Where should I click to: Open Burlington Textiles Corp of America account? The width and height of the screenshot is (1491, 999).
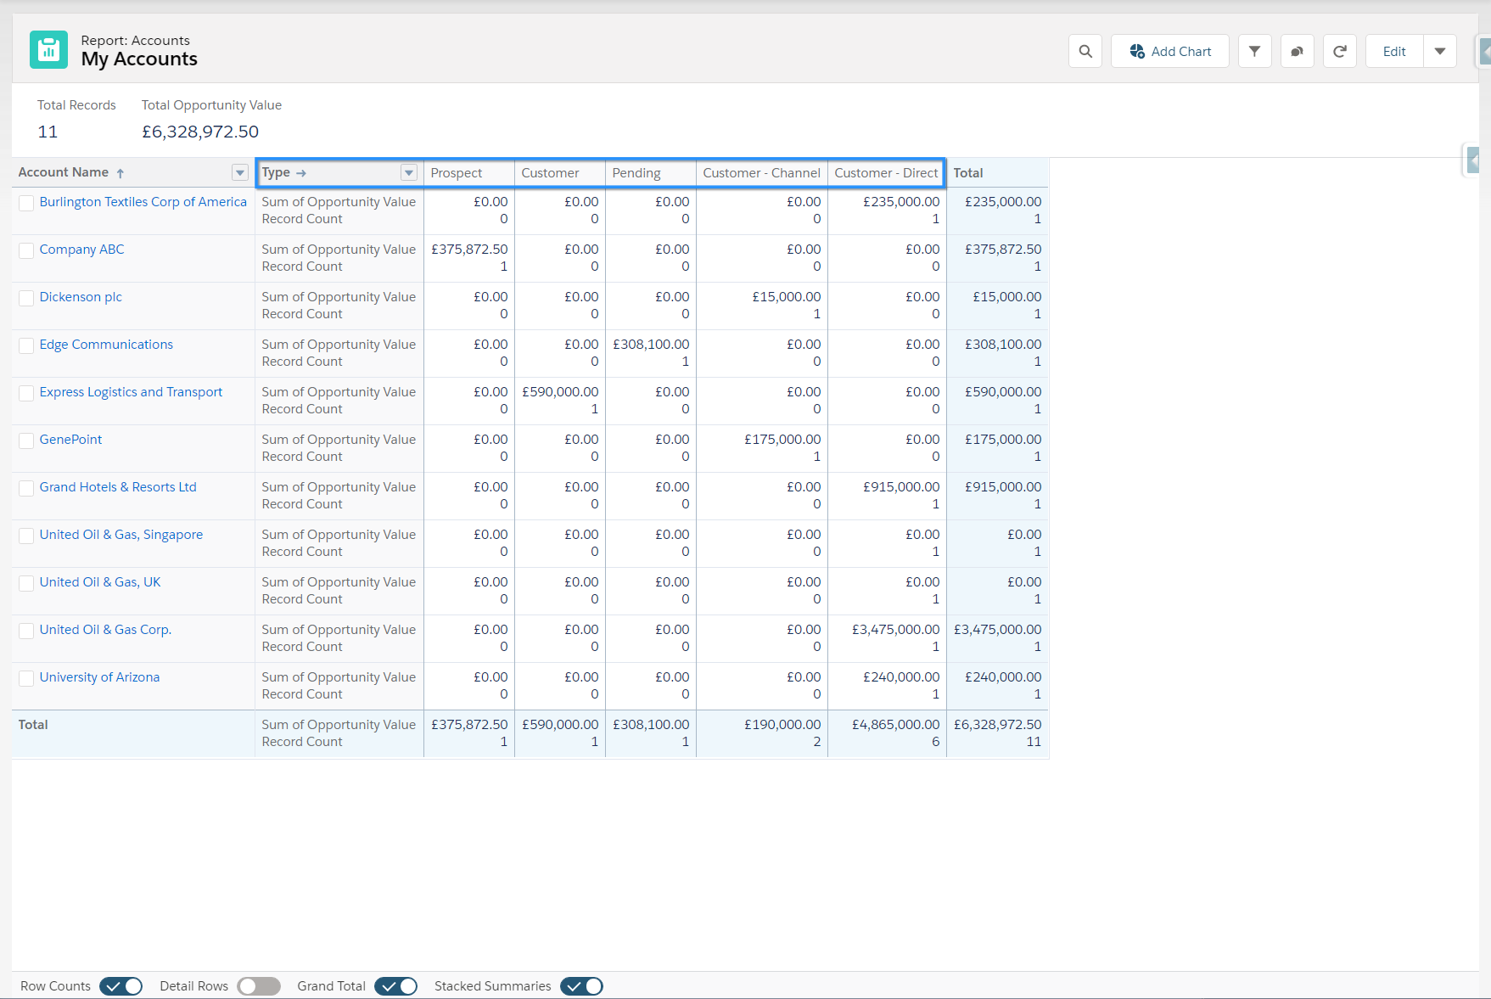coord(143,202)
